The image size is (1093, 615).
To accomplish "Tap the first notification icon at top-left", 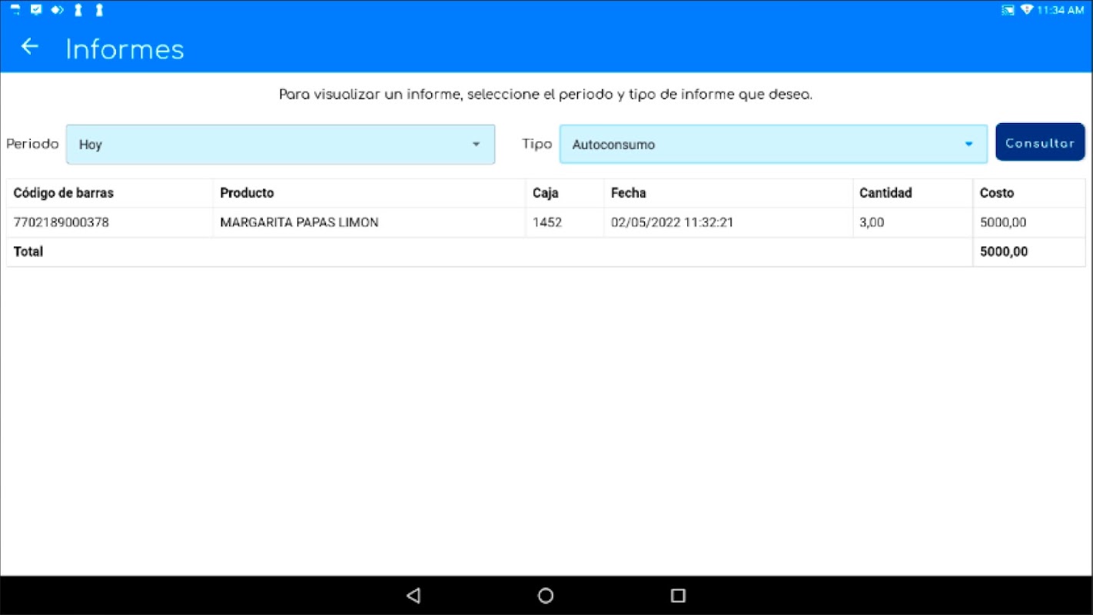I will pyautogui.click(x=15, y=10).
